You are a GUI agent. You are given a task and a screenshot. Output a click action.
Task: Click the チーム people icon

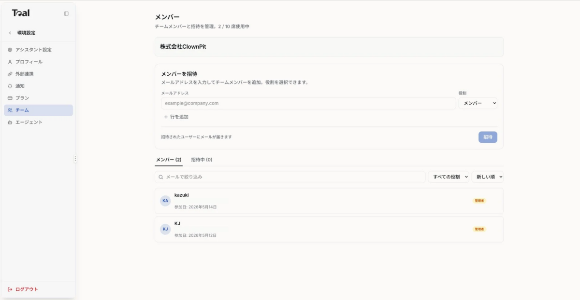point(10,110)
